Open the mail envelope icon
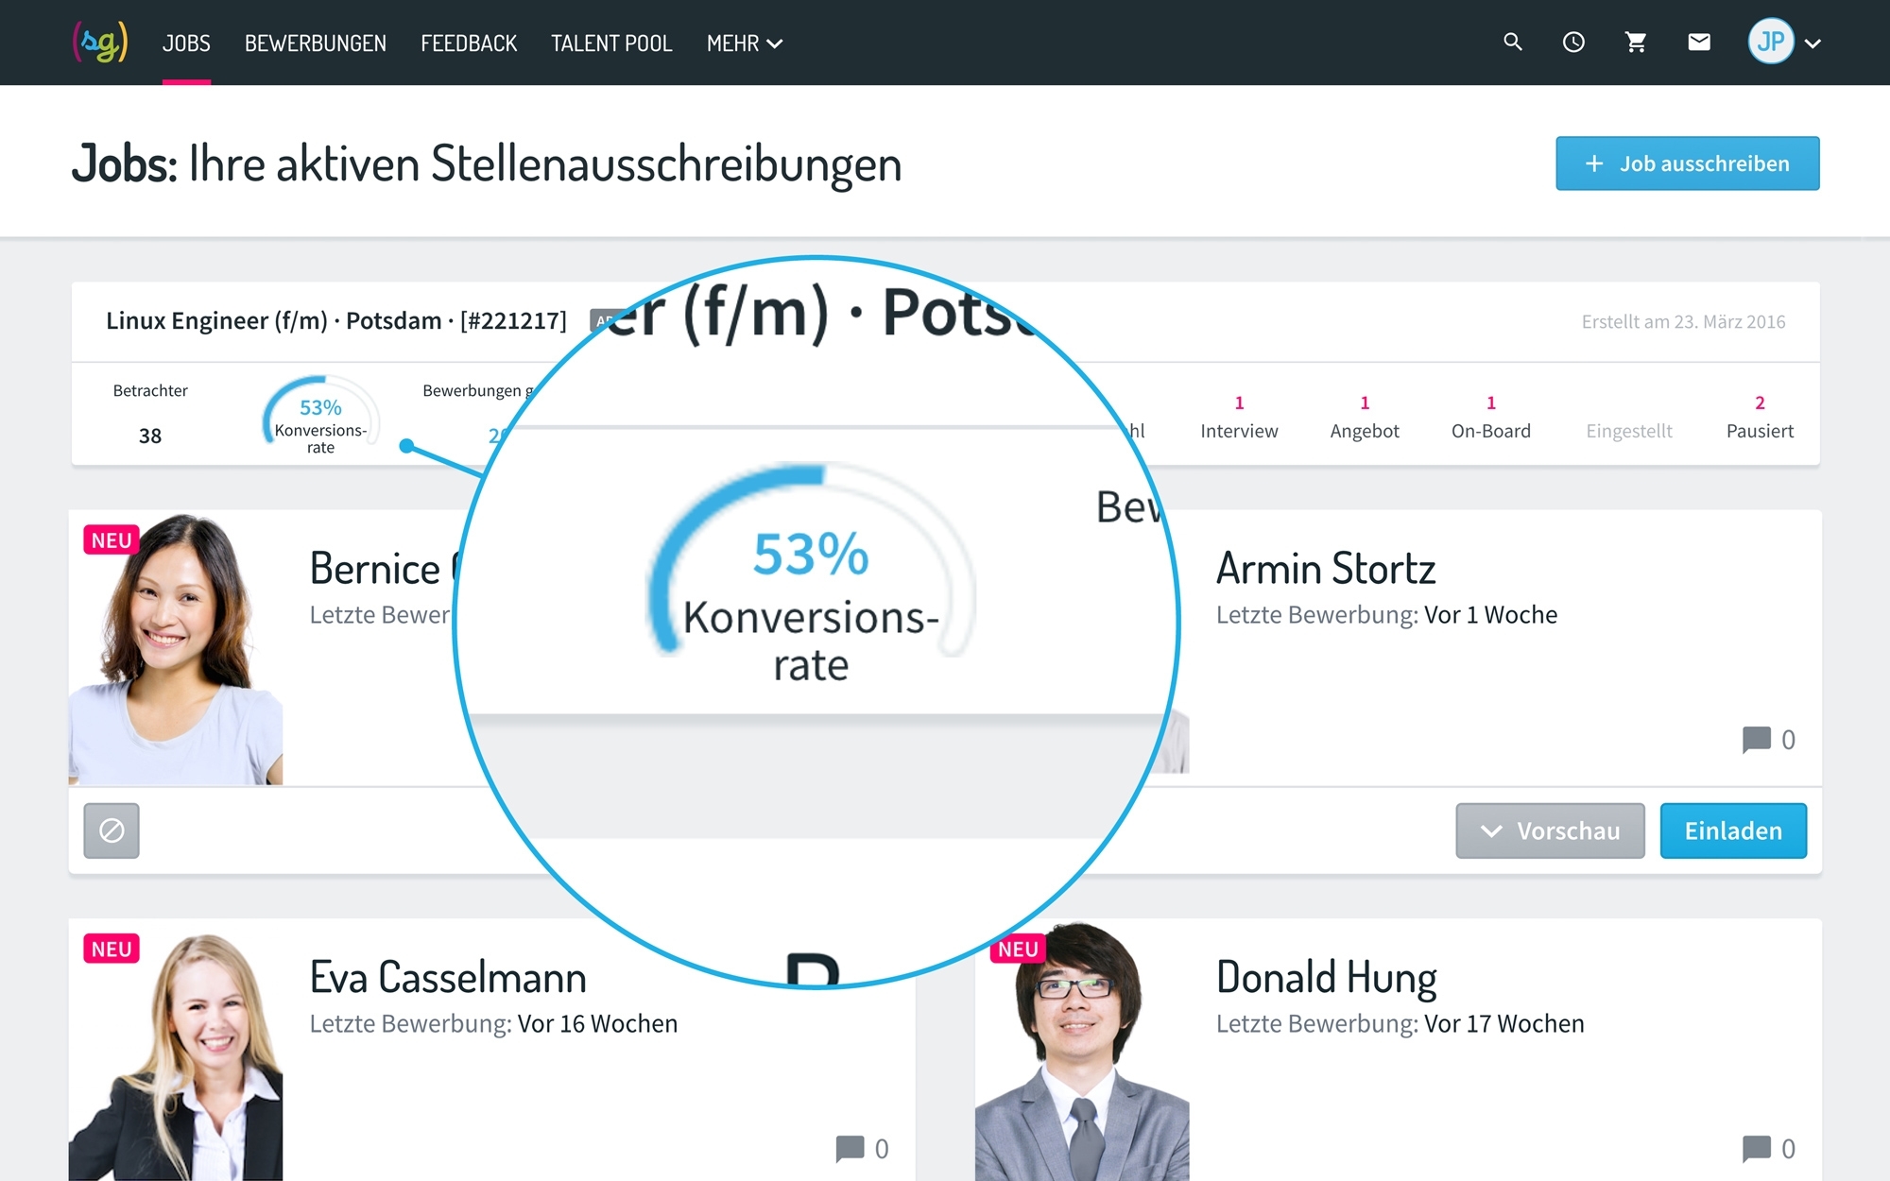This screenshot has width=1890, height=1181. 1698,43
